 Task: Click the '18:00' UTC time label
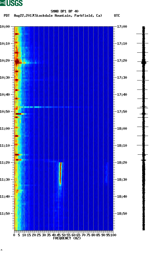coord(122,129)
